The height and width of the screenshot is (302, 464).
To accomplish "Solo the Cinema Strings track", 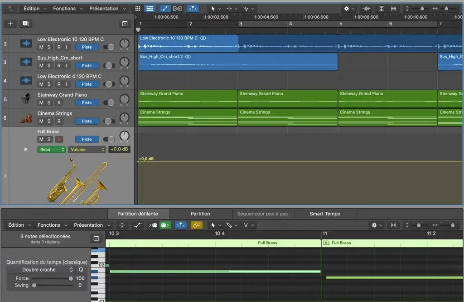I will 49,121.
